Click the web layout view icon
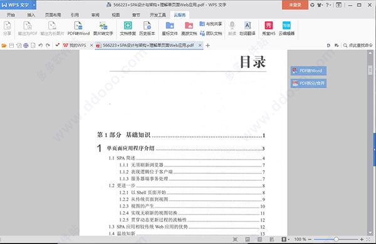This screenshot has width=376, height=244. tap(272, 239)
